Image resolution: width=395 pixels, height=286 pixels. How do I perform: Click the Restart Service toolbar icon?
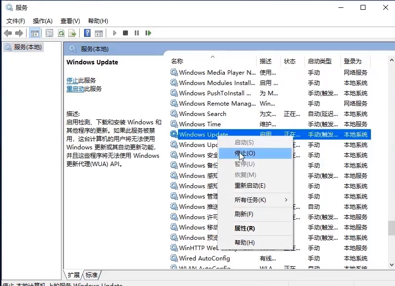pyautogui.click(x=149, y=33)
